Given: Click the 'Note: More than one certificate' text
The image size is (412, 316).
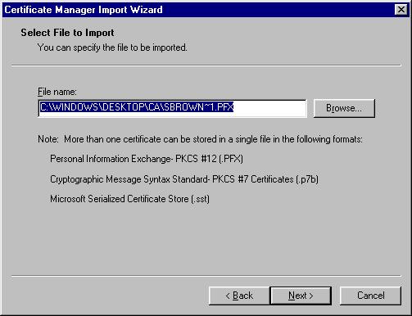Looking at the screenshot, I should tap(200, 139).
